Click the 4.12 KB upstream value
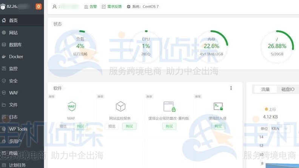The width and height of the screenshot is (299, 168). point(270,117)
